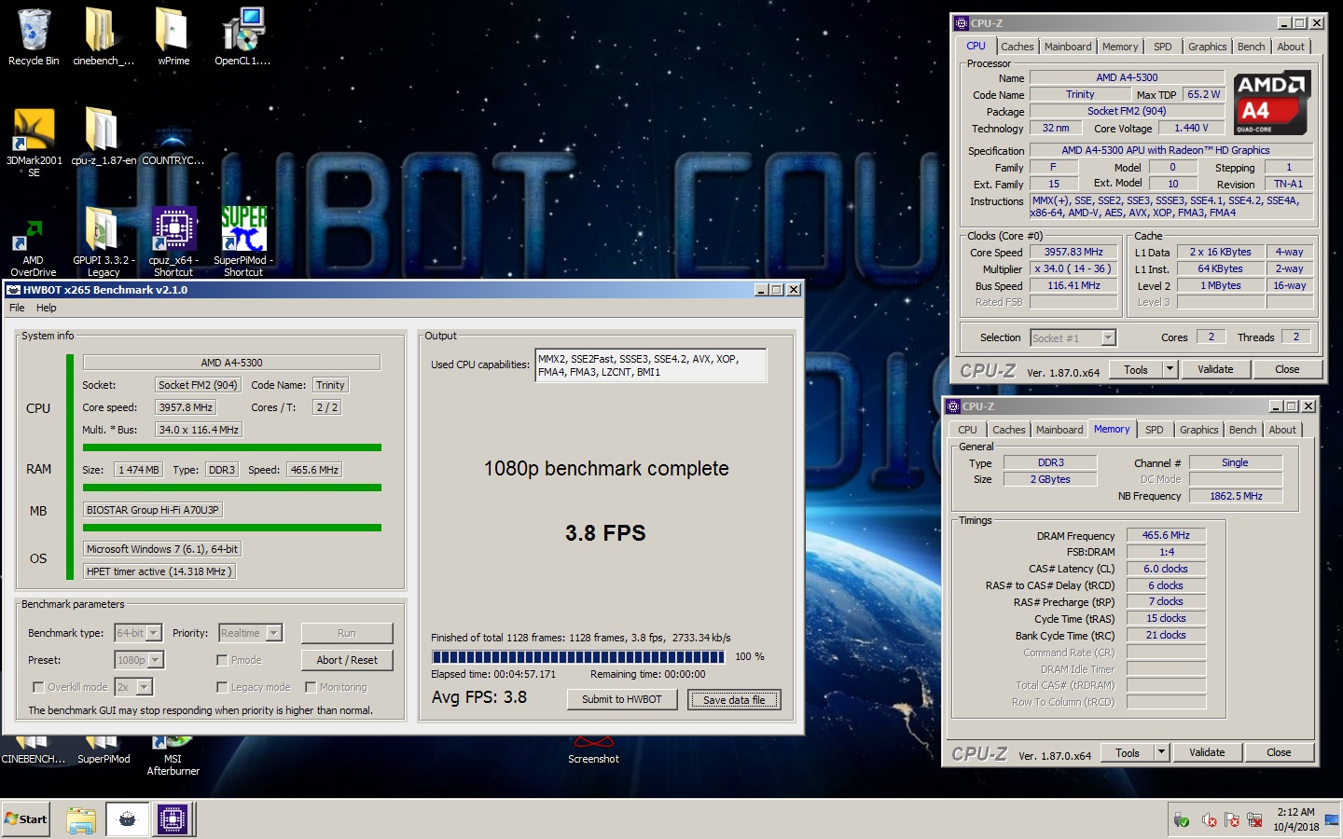Click the greyed Run button

(347, 633)
